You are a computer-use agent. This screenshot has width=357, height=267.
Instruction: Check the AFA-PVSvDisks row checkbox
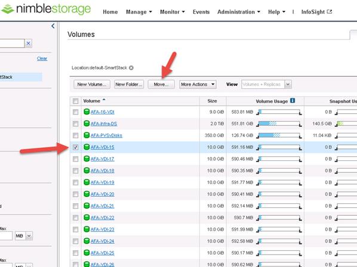75,135
